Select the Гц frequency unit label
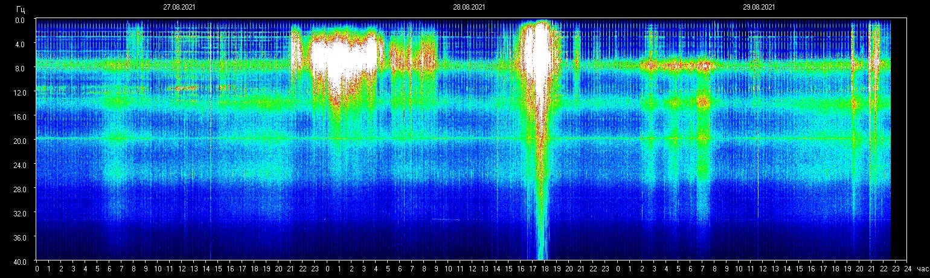930x278 pixels. pos(21,9)
